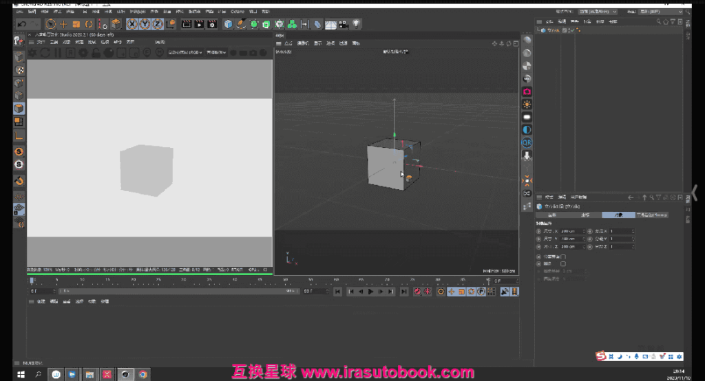Image resolution: width=705 pixels, height=381 pixels.
Task: Open the Deformer (Bend) icon
Action: 317,24
